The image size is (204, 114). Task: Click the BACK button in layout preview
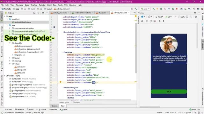point(169,92)
